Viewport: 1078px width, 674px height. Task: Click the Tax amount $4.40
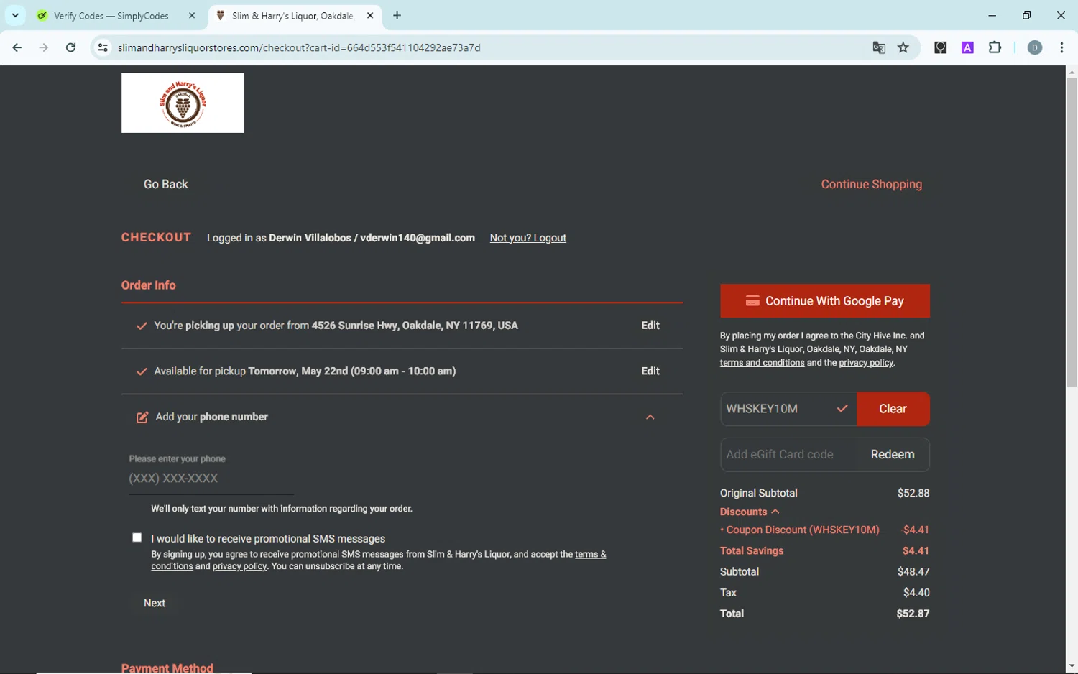tap(916, 593)
